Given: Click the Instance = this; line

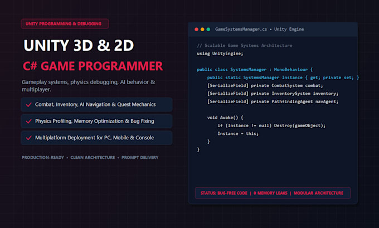Looking at the screenshot, I should click(238, 133).
